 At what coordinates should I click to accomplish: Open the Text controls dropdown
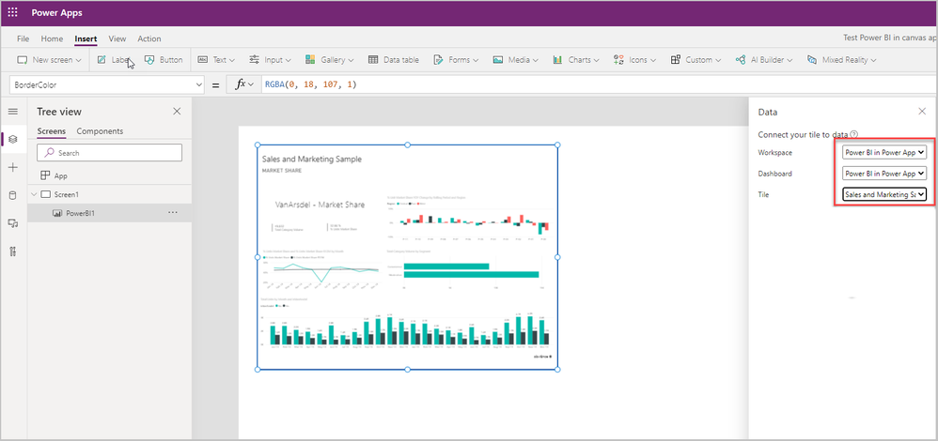coord(216,60)
